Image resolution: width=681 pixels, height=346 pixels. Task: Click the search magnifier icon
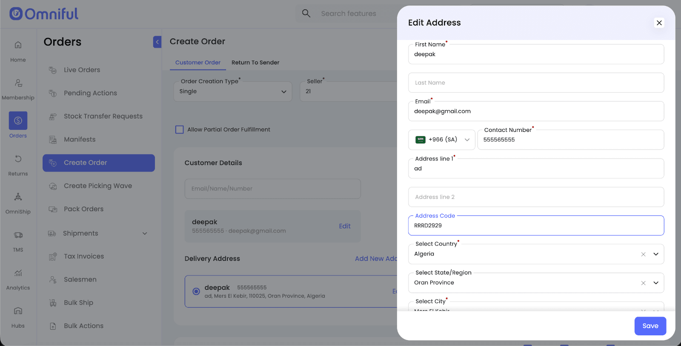click(x=306, y=14)
